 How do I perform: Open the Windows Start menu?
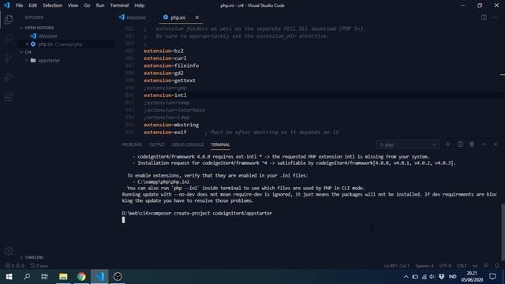point(9,277)
